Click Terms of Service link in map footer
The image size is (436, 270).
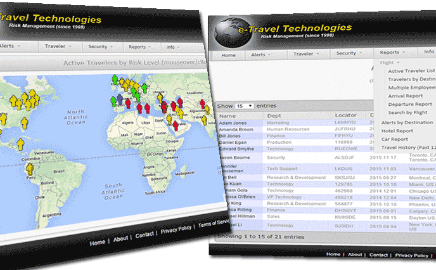coord(214,223)
